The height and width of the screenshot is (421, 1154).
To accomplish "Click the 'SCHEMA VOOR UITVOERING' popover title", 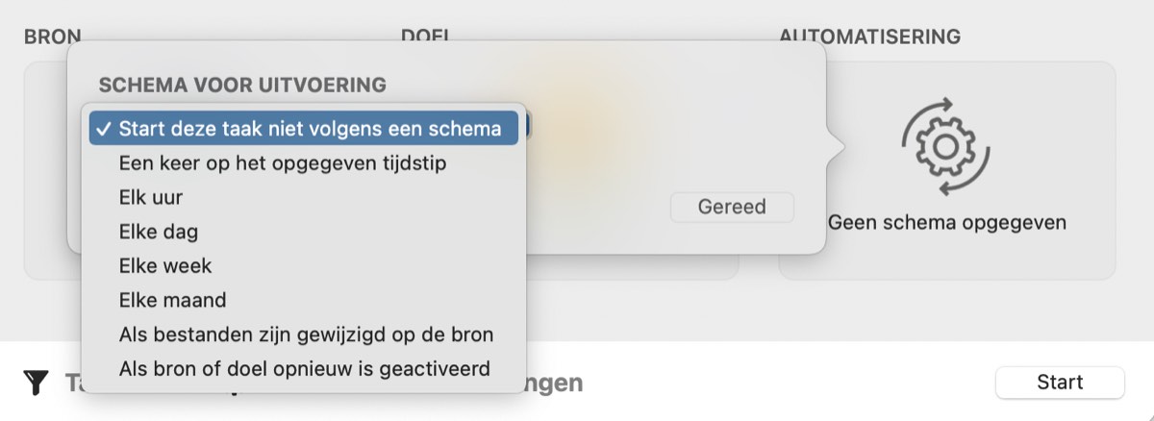I will point(242,86).
